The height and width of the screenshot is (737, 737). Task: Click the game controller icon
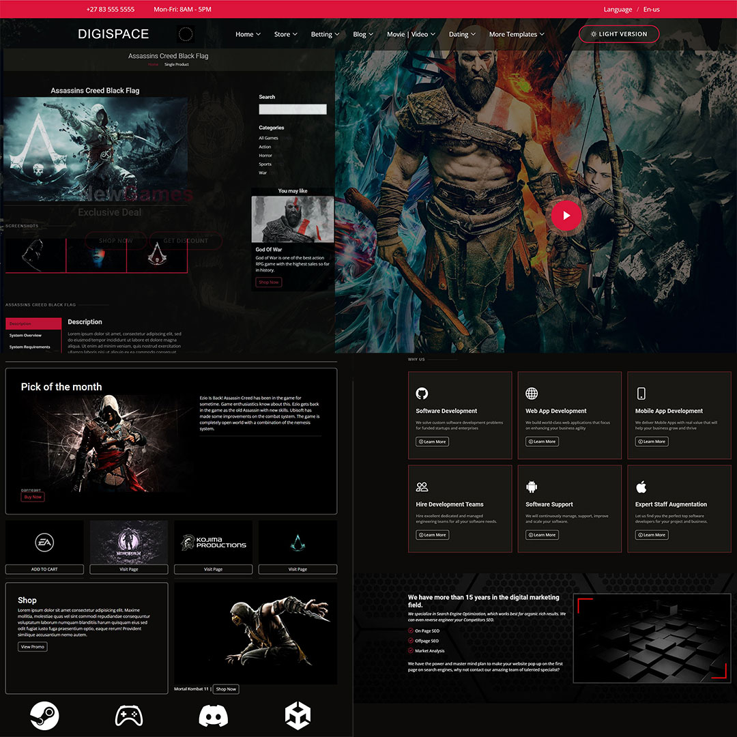(128, 716)
